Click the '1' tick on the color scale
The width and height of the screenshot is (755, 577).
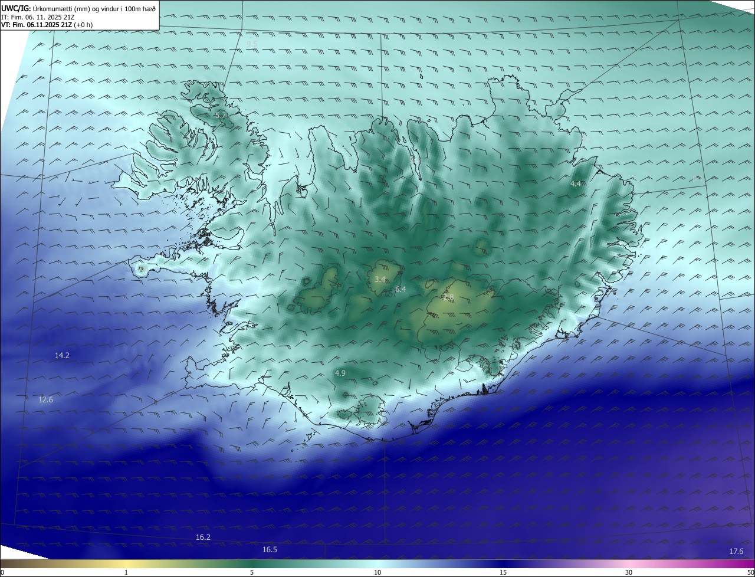tap(126, 572)
